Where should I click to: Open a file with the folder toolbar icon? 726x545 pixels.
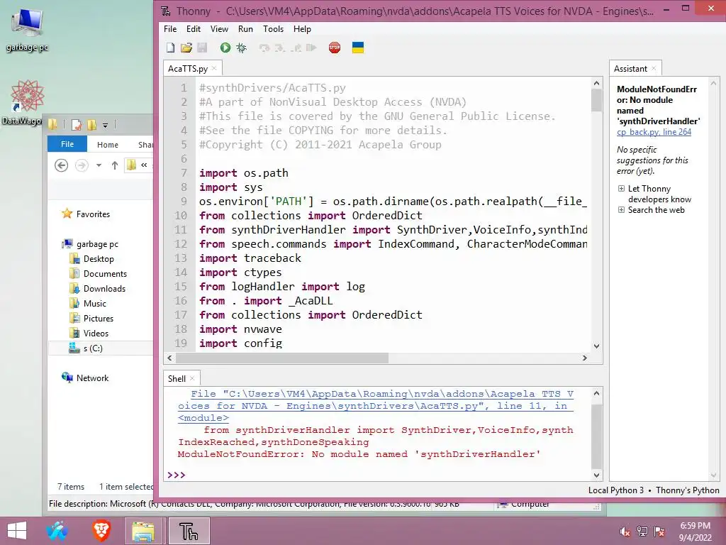tap(186, 48)
